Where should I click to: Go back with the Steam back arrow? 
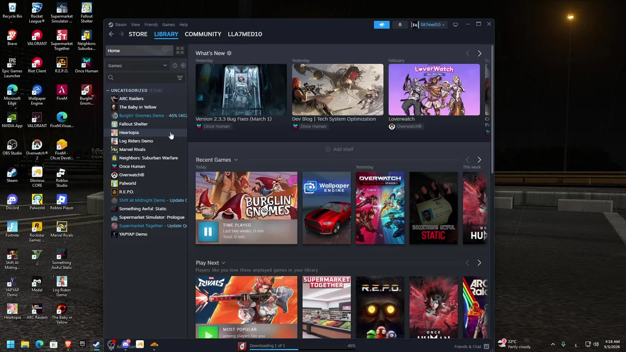111,34
